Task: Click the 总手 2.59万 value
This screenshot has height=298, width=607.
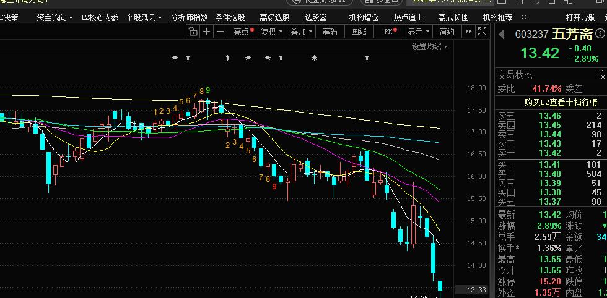Action: (548, 237)
